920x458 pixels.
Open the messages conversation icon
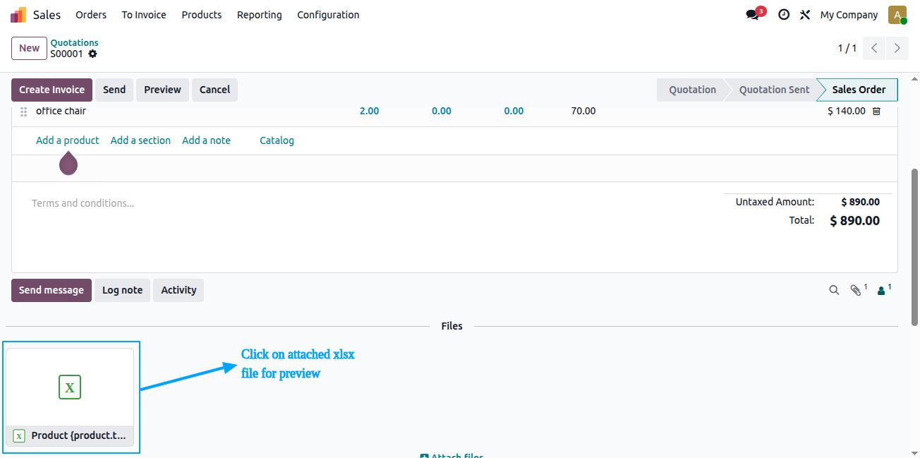click(753, 15)
